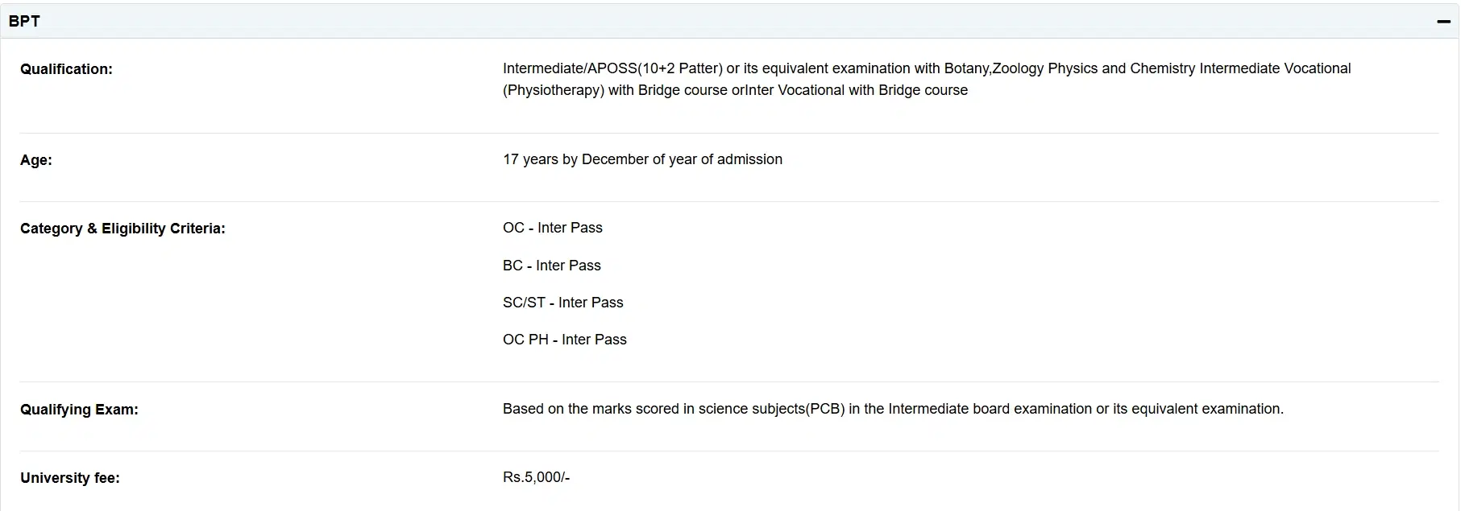Click the 'BC - Inter Pass' entry
The height and width of the screenshot is (511, 1461).
pyautogui.click(x=552, y=266)
